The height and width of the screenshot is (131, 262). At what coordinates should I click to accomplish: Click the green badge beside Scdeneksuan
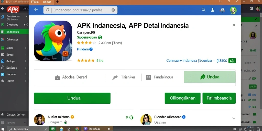pos(100,37)
